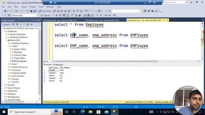Expand the Programmability folder node
Viewport: 205px width, 115px height.
(9, 73)
